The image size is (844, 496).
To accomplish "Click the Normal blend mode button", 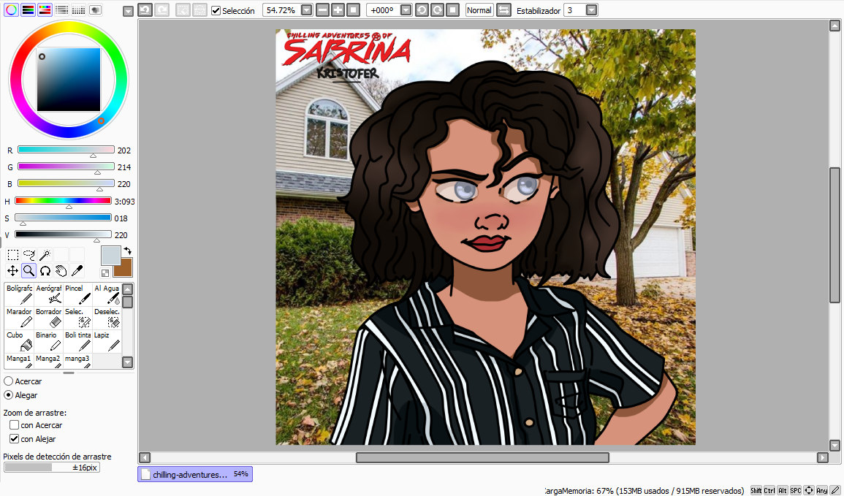I will [x=479, y=10].
